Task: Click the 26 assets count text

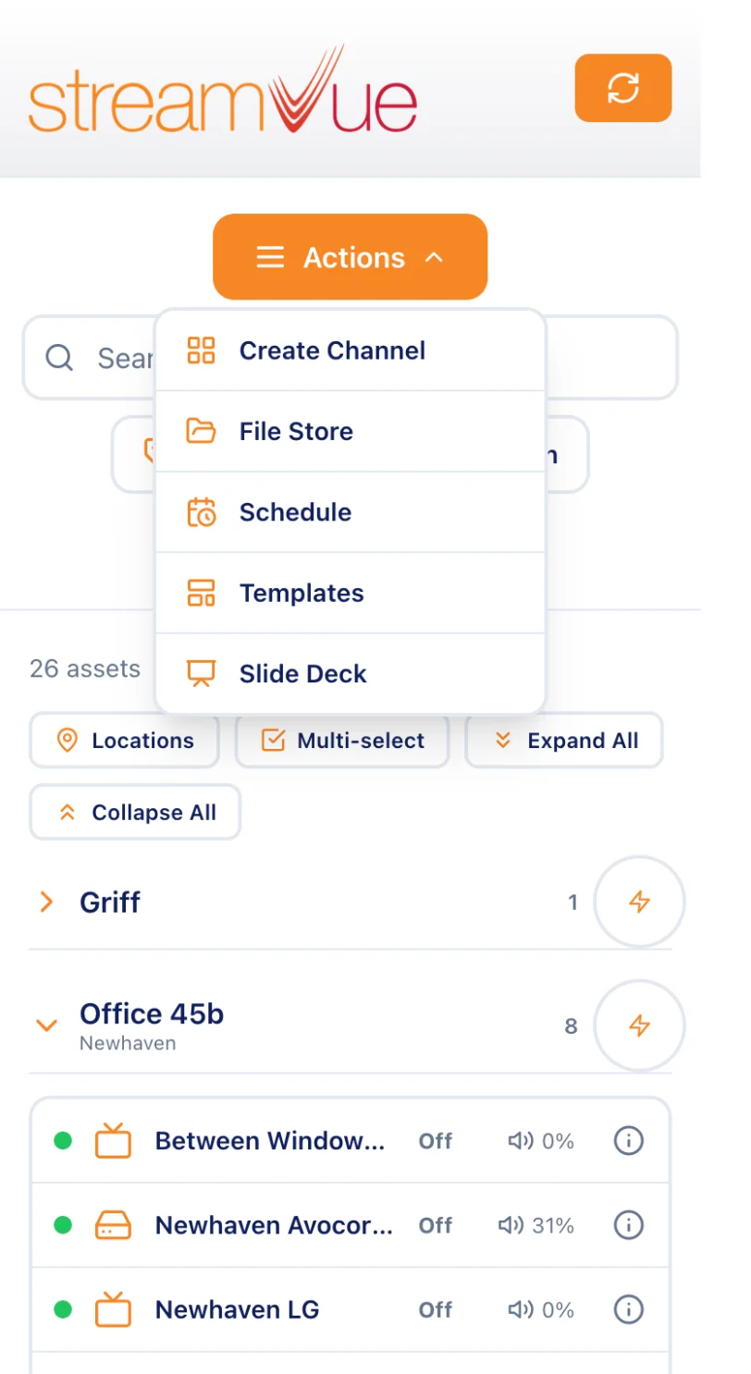Action: (85, 668)
